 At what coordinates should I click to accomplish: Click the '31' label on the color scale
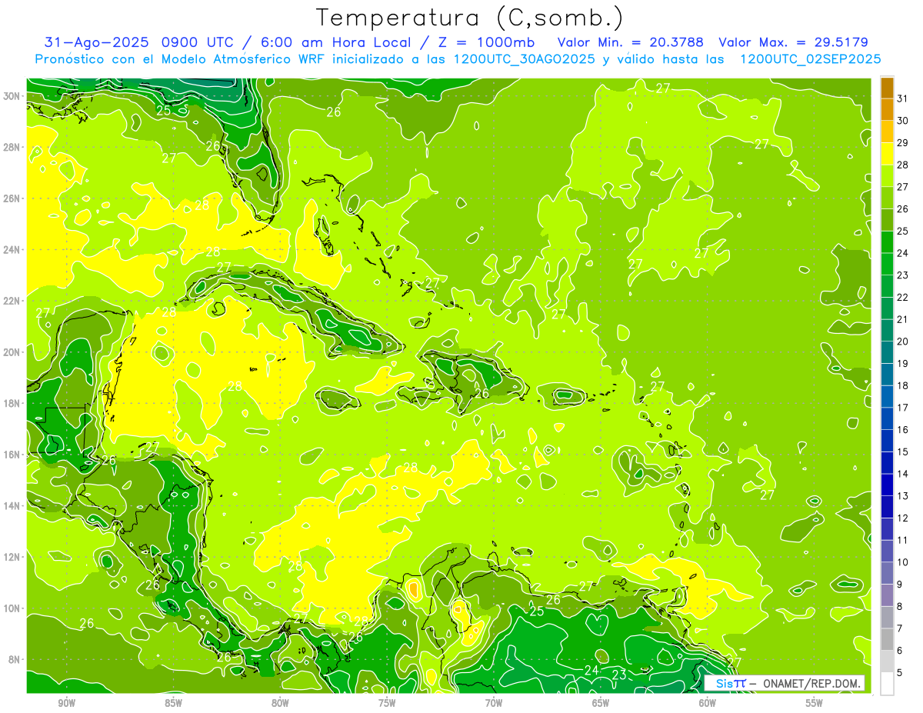pos(902,98)
